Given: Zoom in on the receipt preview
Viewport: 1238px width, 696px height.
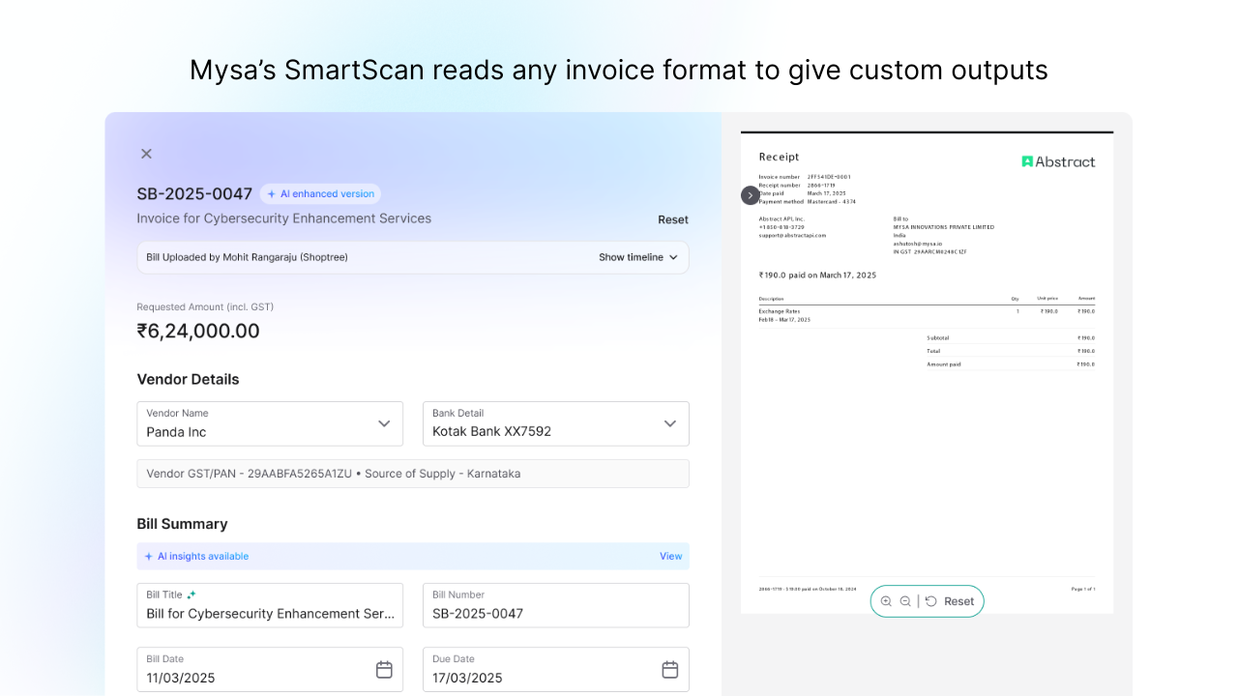Looking at the screenshot, I should click(886, 601).
